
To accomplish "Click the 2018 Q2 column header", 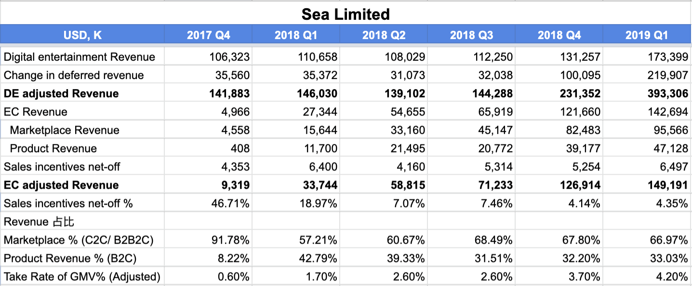I will pos(384,35).
